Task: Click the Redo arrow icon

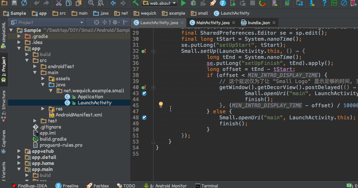Action: (46, 3)
